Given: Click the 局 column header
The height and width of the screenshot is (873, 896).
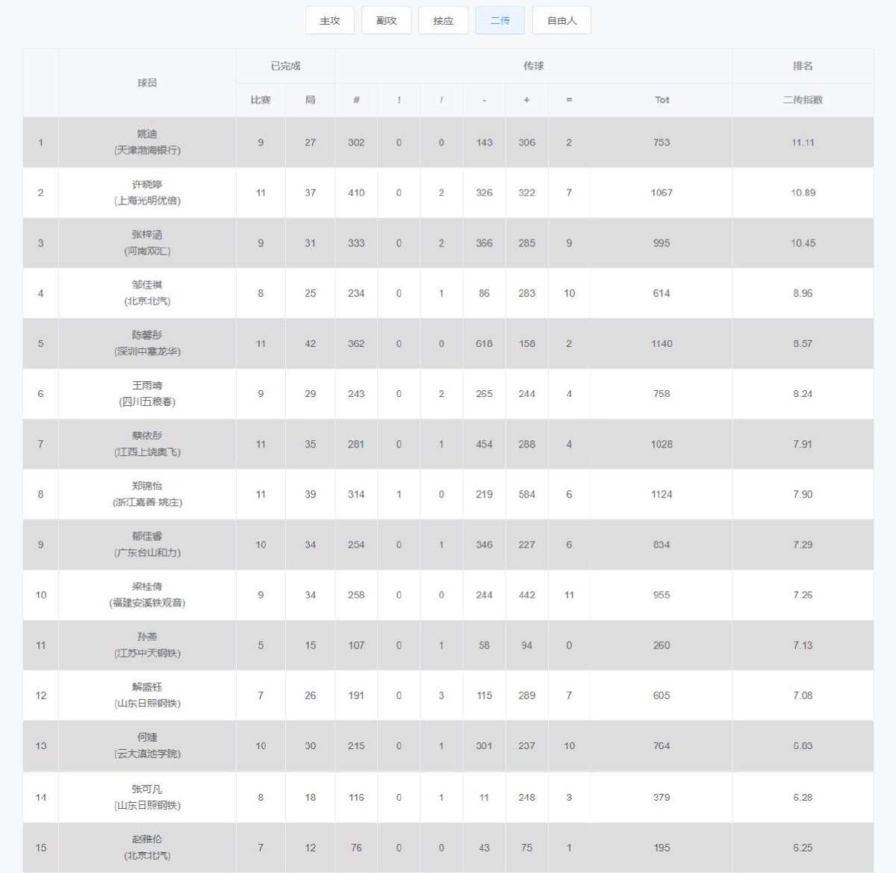Looking at the screenshot, I should [310, 100].
